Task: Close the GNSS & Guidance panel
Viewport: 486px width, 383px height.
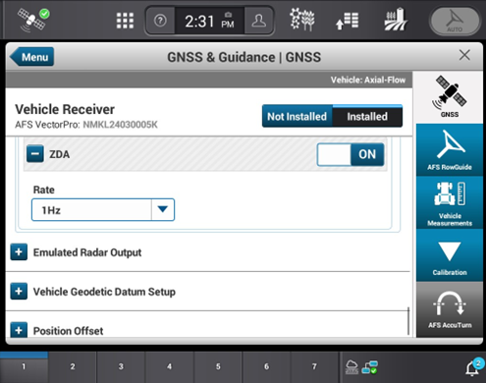Action: pos(464,55)
